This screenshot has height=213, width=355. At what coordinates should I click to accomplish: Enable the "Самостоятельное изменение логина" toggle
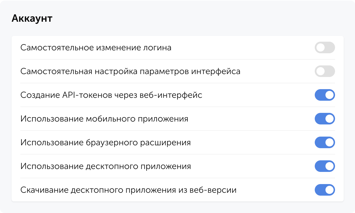click(325, 48)
